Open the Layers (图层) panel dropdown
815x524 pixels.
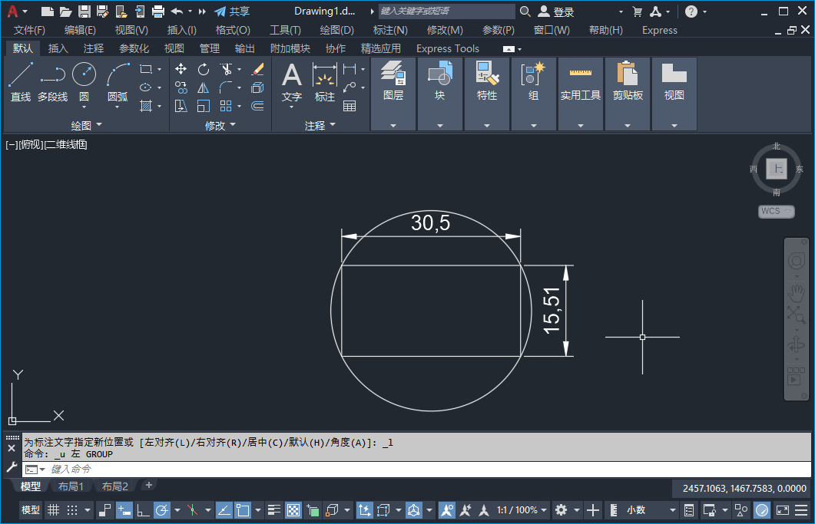point(393,125)
